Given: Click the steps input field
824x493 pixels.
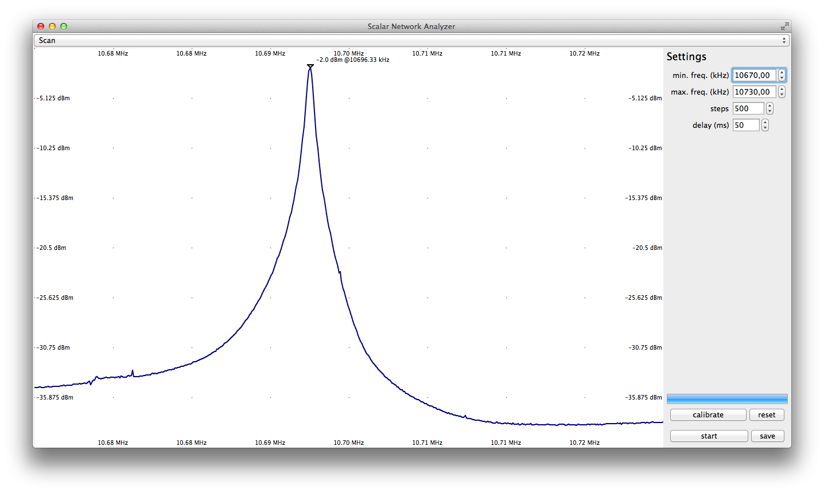Looking at the screenshot, I should click(748, 108).
